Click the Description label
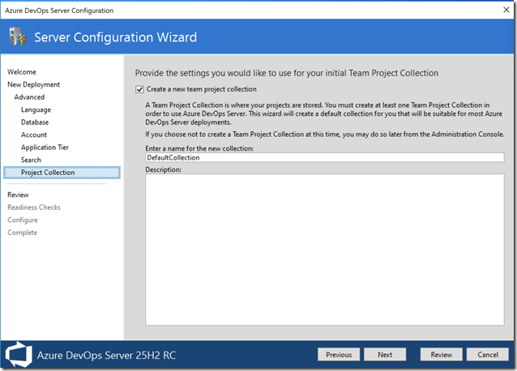 pyautogui.click(x=163, y=169)
